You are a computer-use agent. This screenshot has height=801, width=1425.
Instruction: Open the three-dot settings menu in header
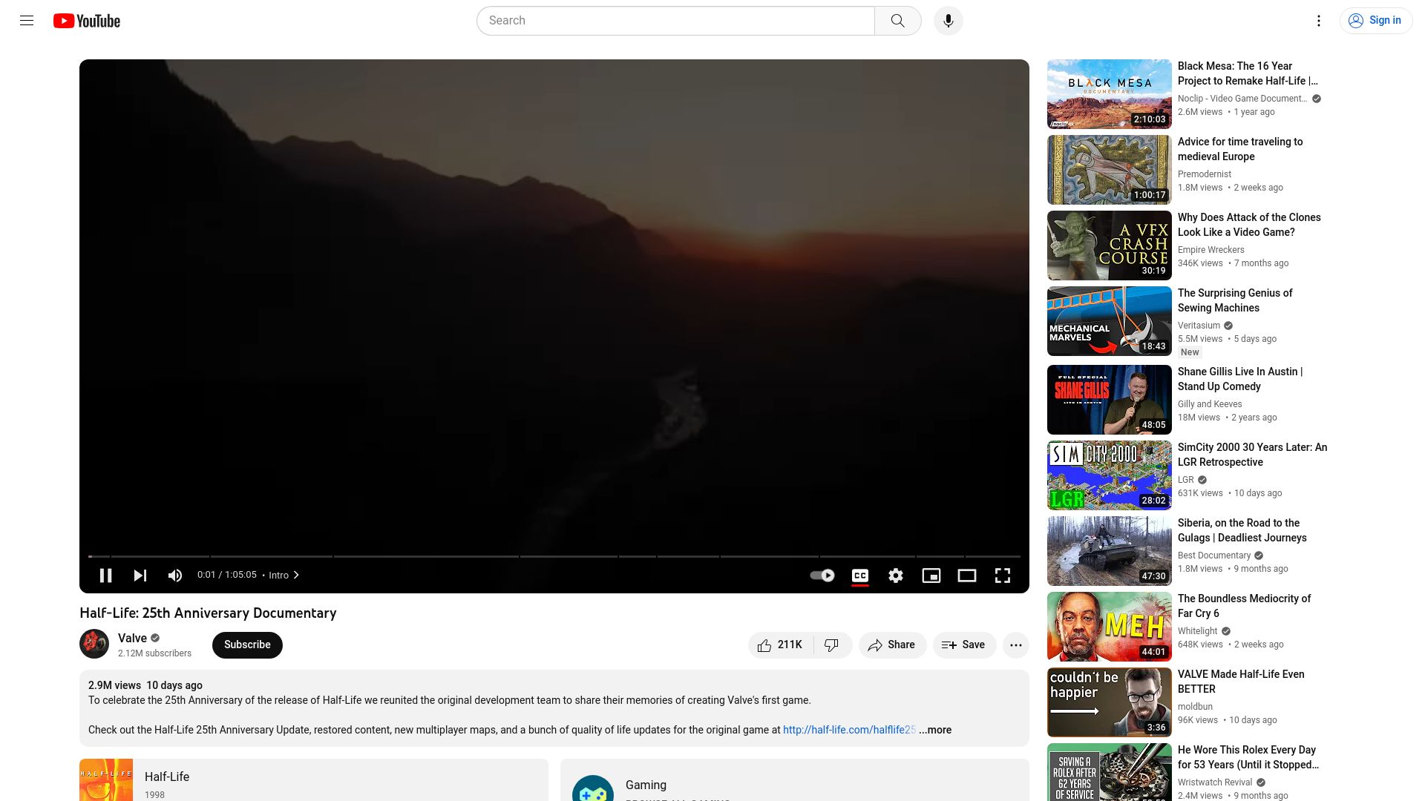click(1319, 21)
